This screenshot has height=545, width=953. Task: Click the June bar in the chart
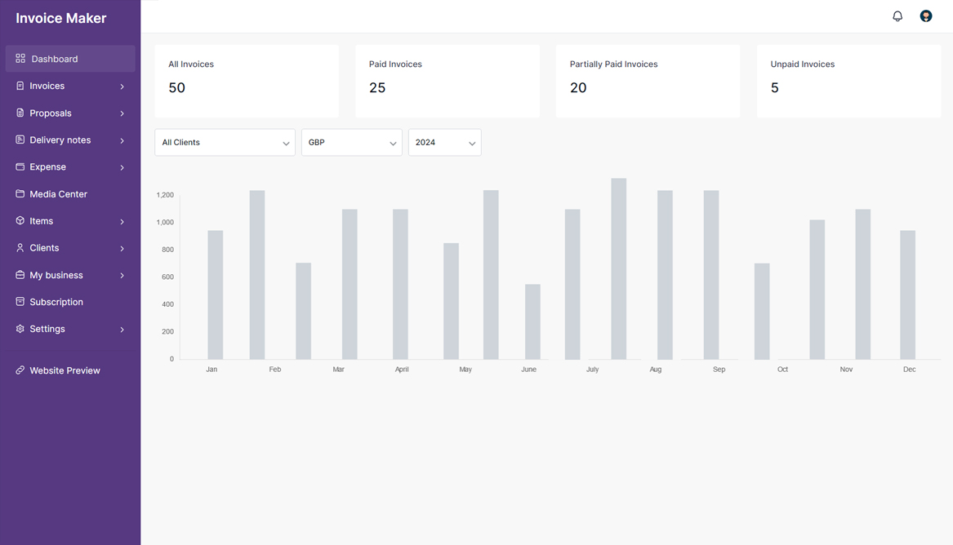(532, 322)
